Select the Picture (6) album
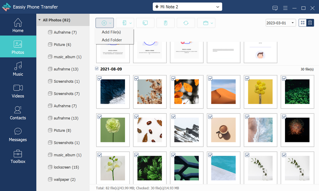The image size is (319, 191). (x=63, y=45)
